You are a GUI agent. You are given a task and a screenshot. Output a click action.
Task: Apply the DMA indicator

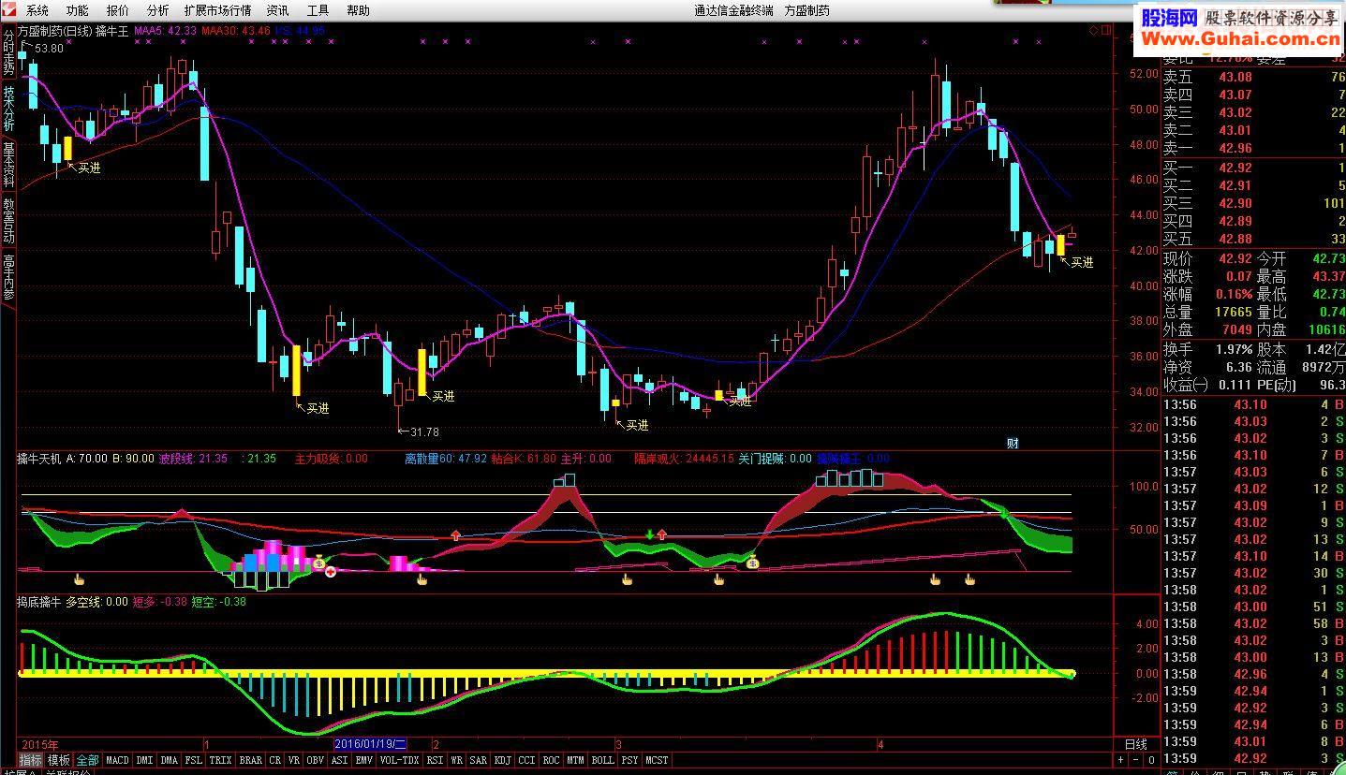(x=169, y=760)
